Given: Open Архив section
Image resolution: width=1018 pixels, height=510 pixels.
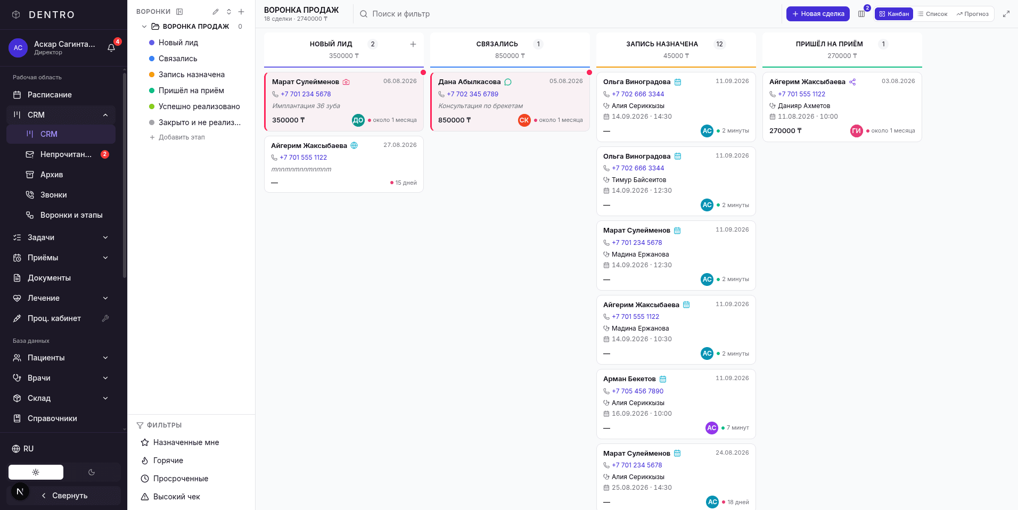Looking at the screenshot, I should (61, 175).
